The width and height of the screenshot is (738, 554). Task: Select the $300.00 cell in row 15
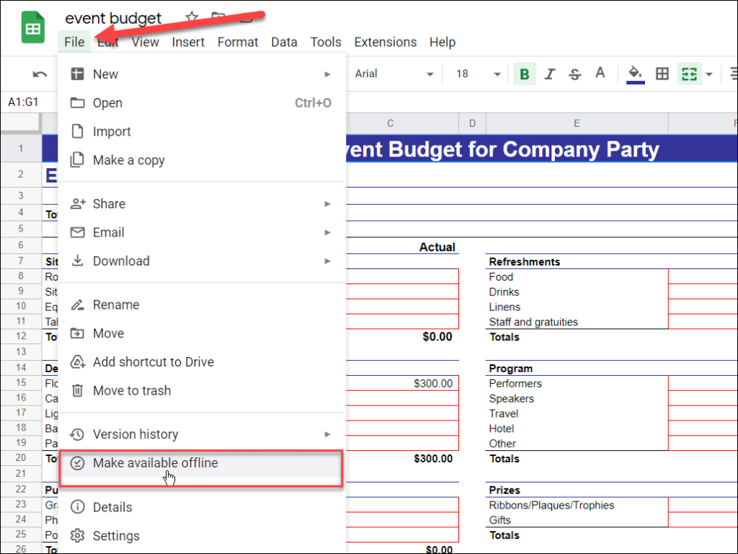(x=402, y=384)
